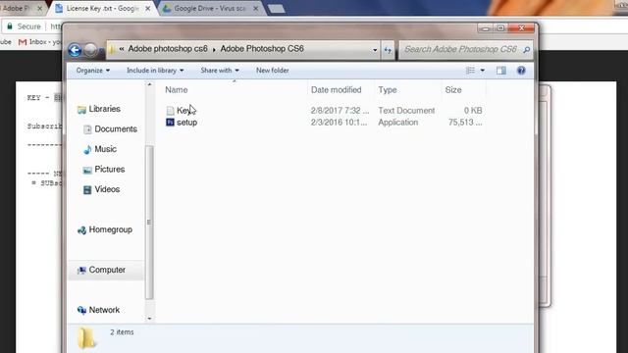This screenshot has width=628, height=353.
Task: Select the Adobe photoshop cs6 breadcrumb
Action: click(168, 49)
